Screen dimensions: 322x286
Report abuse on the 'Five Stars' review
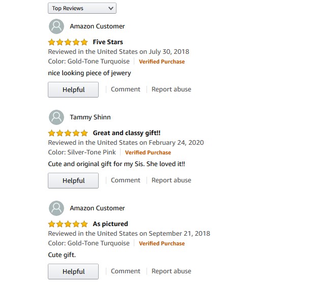click(x=171, y=89)
